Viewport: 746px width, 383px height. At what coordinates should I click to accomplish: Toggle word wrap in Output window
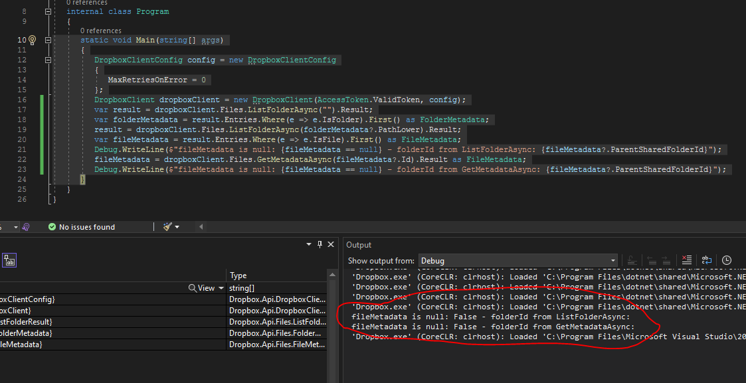click(x=707, y=261)
